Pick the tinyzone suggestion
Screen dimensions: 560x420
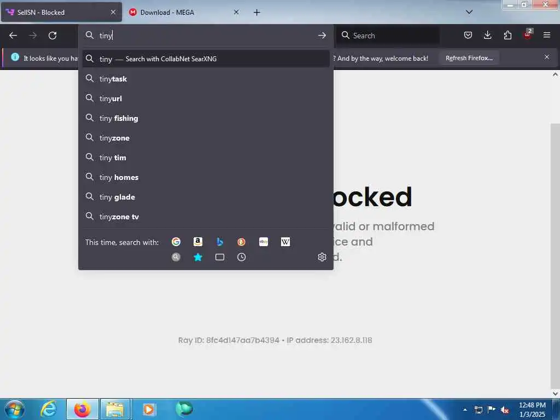206,138
